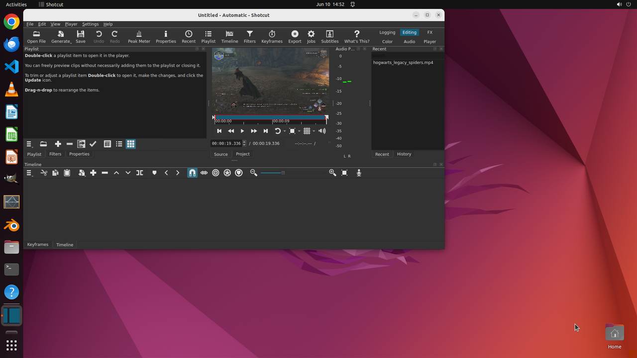The height and width of the screenshot is (358, 637).
Task: Split at playhead icon in timeline
Action: pos(140,173)
